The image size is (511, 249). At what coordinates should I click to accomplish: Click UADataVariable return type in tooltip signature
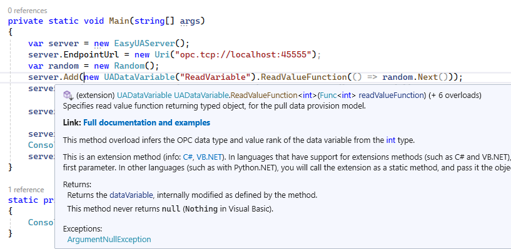144,95
